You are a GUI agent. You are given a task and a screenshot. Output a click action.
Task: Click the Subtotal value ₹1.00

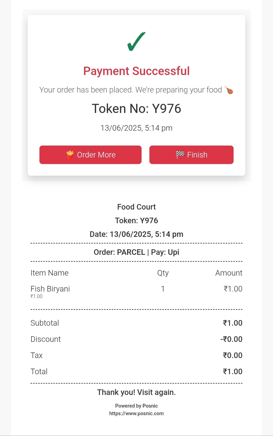233,323
